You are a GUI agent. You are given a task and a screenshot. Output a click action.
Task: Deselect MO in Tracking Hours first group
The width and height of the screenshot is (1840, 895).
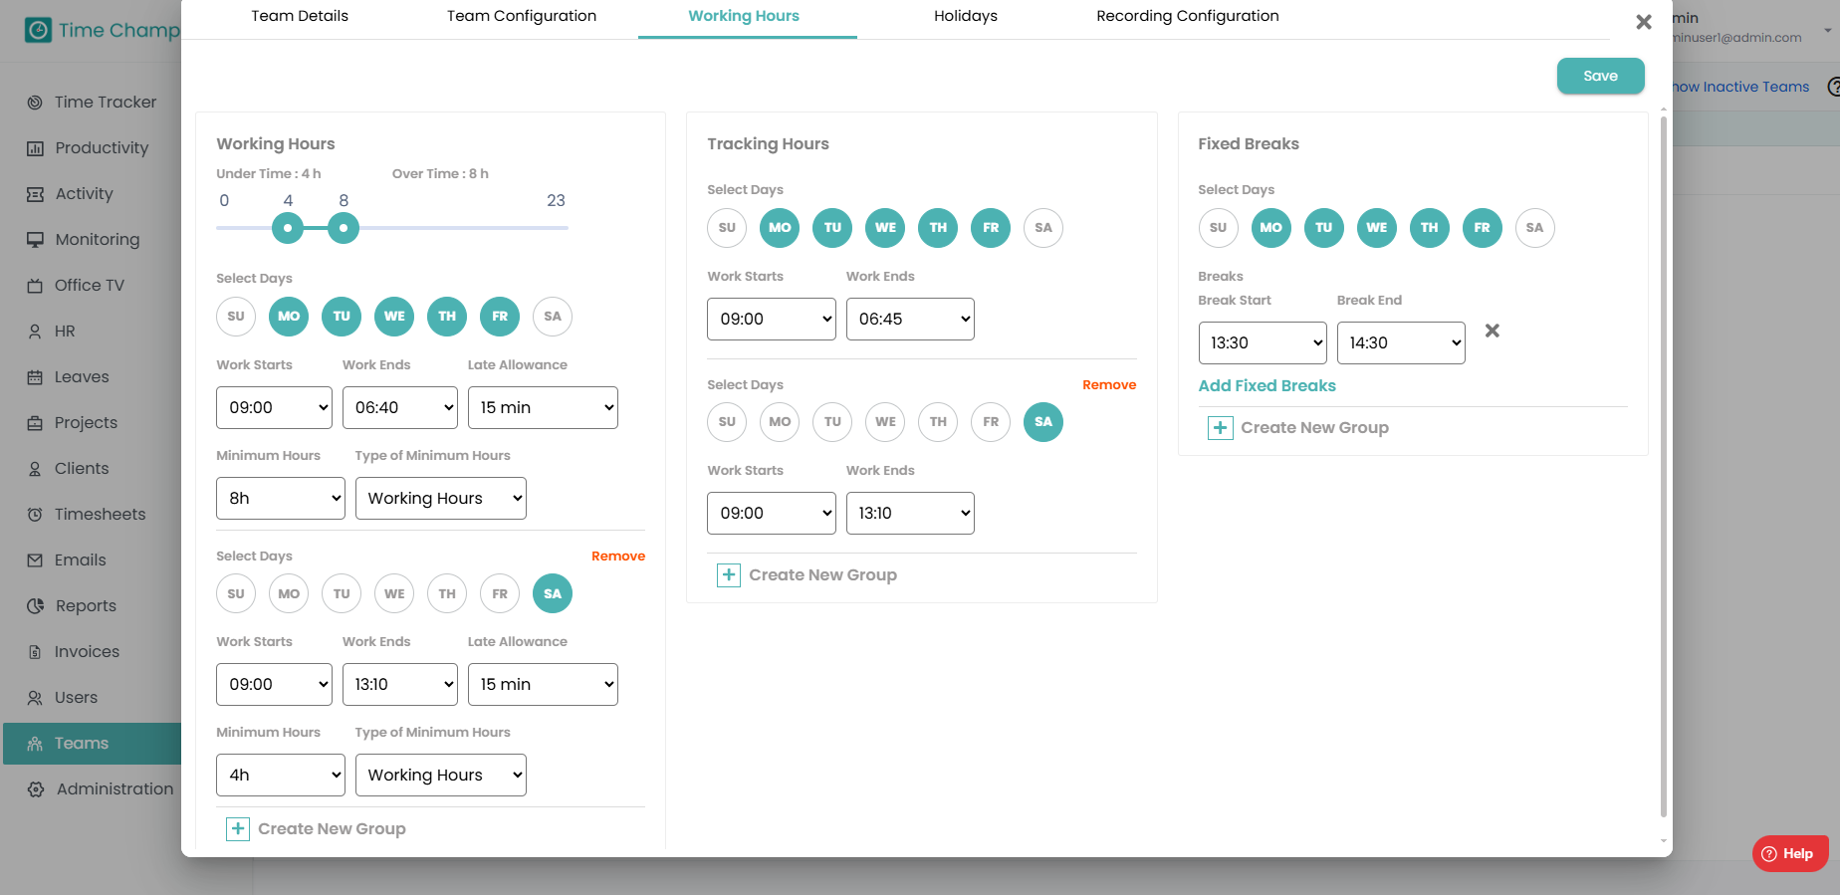tap(780, 228)
